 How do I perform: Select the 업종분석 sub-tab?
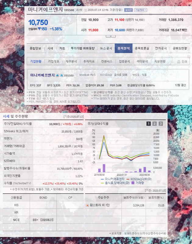[124, 62]
